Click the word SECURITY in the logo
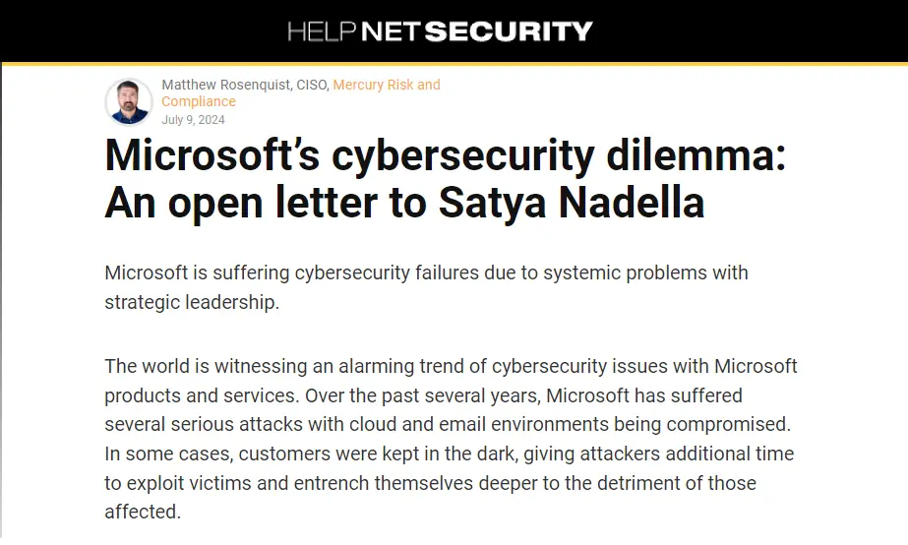The image size is (908, 545). tap(509, 31)
